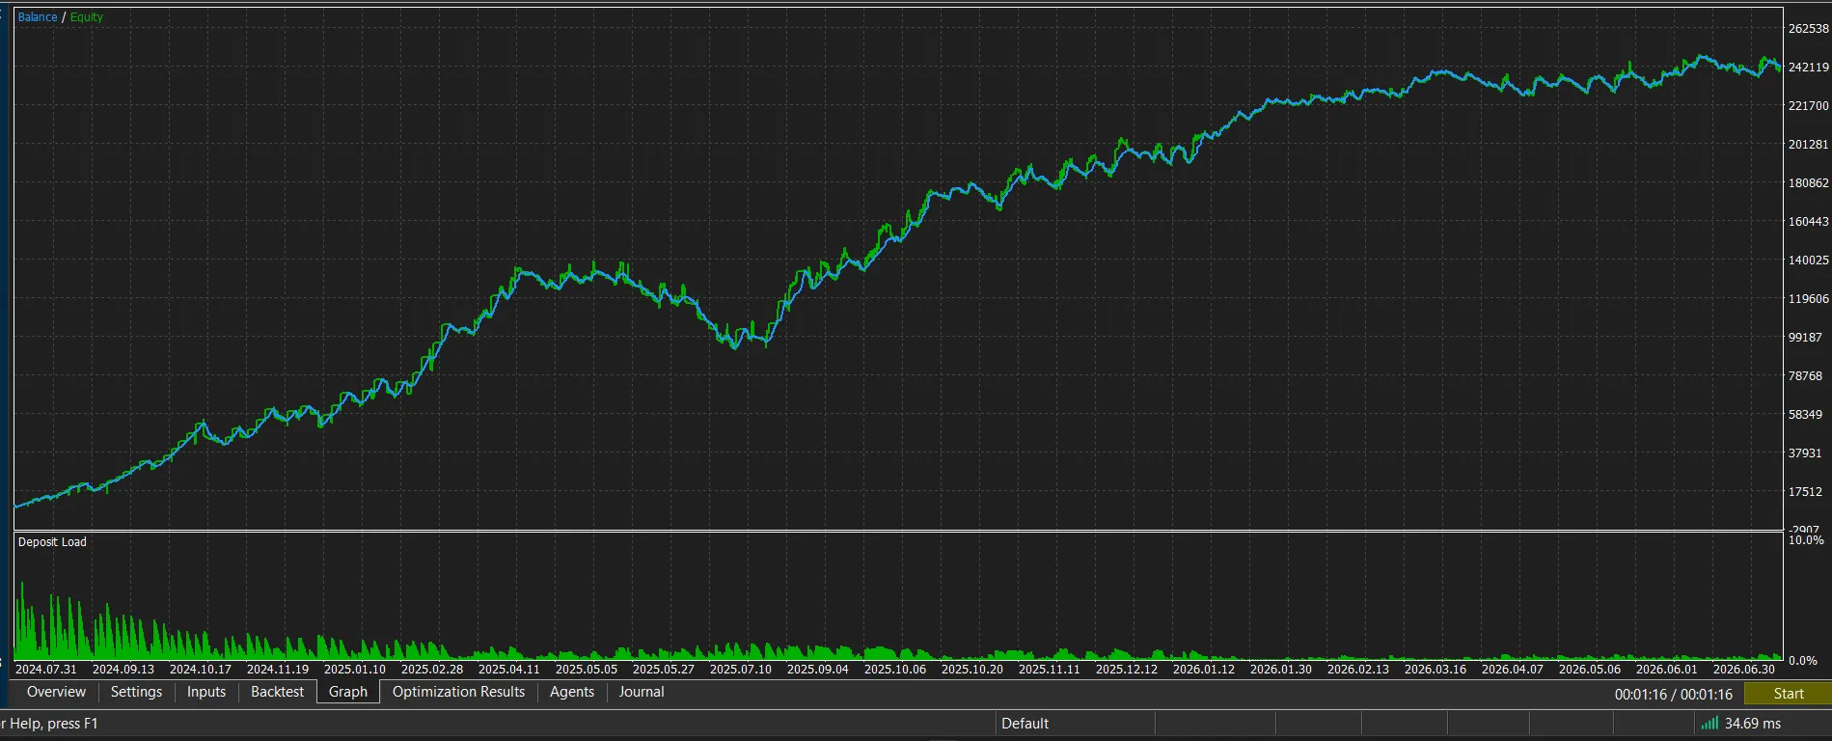Viewport: 1832px width, 741px height.
Task: Click the connection signal bars icon
Action: tap(1709, 724)
